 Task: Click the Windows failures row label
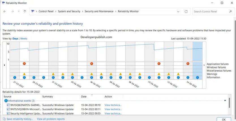216,67
